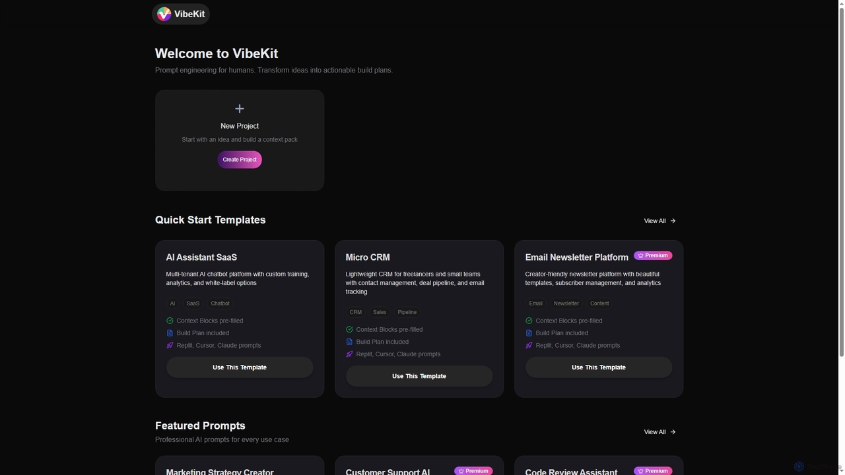
Task: Click Replit, Cursor, Claude prompts in AI Assistant card
Action: (219, 346)
